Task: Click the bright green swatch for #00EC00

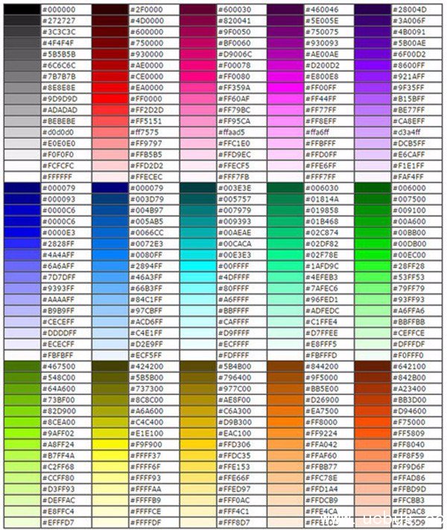Action: click(x=372, y=255)
